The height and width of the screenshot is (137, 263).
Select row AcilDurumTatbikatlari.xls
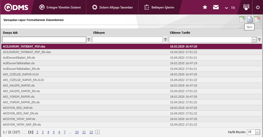tap(131, 63)
